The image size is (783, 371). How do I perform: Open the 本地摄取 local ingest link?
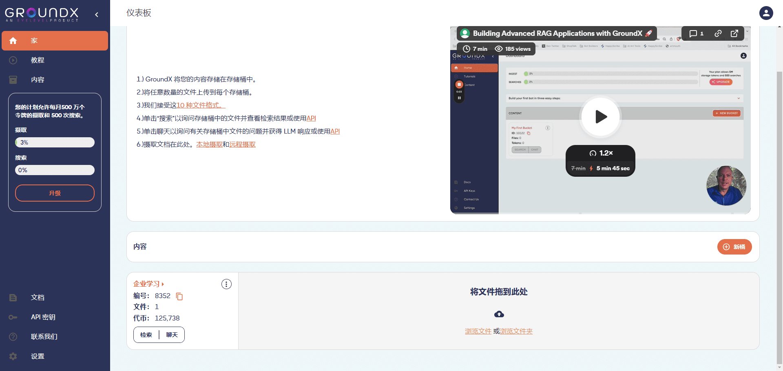209,145
